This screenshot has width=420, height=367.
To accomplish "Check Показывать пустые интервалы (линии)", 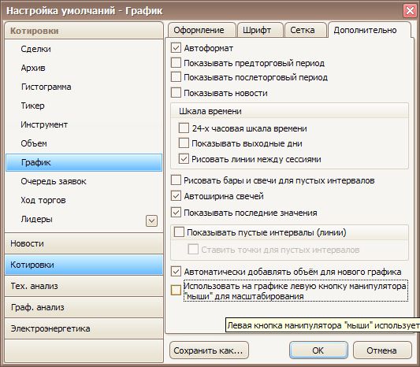I will pos(179,232).
